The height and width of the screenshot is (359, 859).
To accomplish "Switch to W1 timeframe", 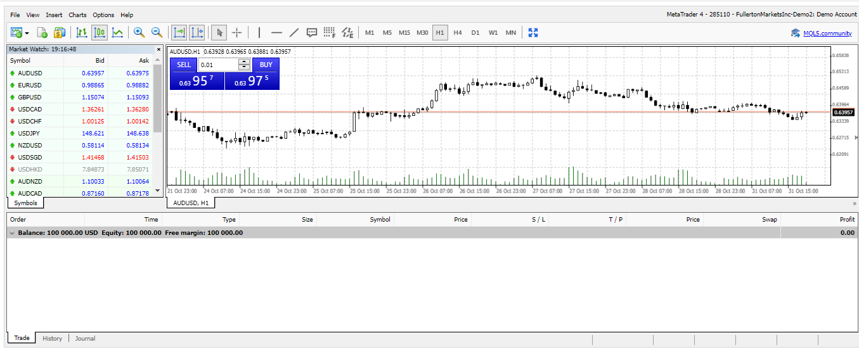I will click(493, 33).
